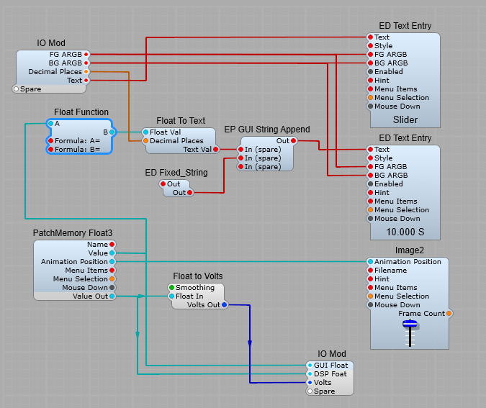Click the Animation Position pin on Image2
Image resolution: width=486 pixels, height=408 pixels.
[370, 262]
